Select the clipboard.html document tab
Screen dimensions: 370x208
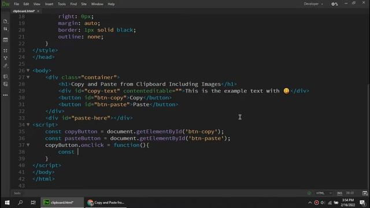pyautogui.click(x=24, y=11)
